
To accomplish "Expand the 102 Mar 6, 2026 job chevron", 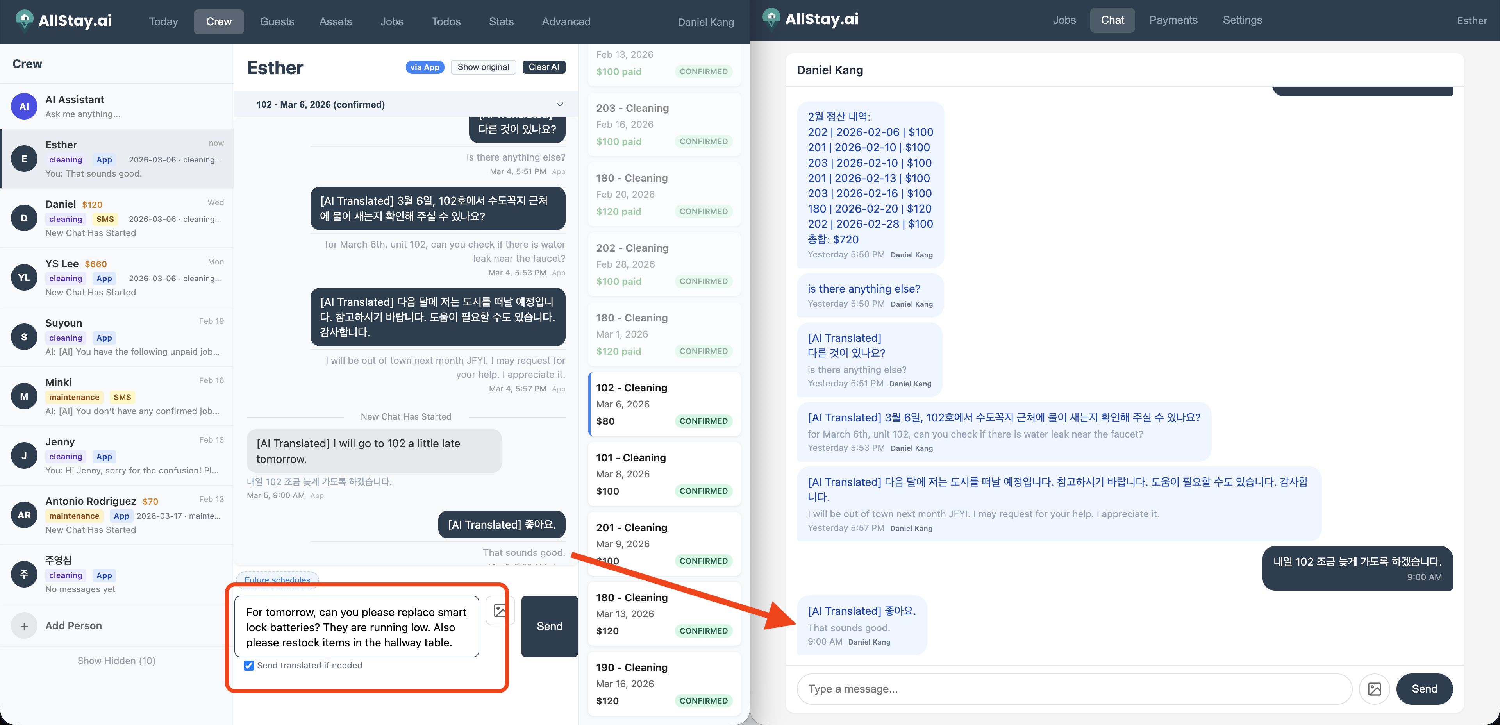I will point(559,105).
